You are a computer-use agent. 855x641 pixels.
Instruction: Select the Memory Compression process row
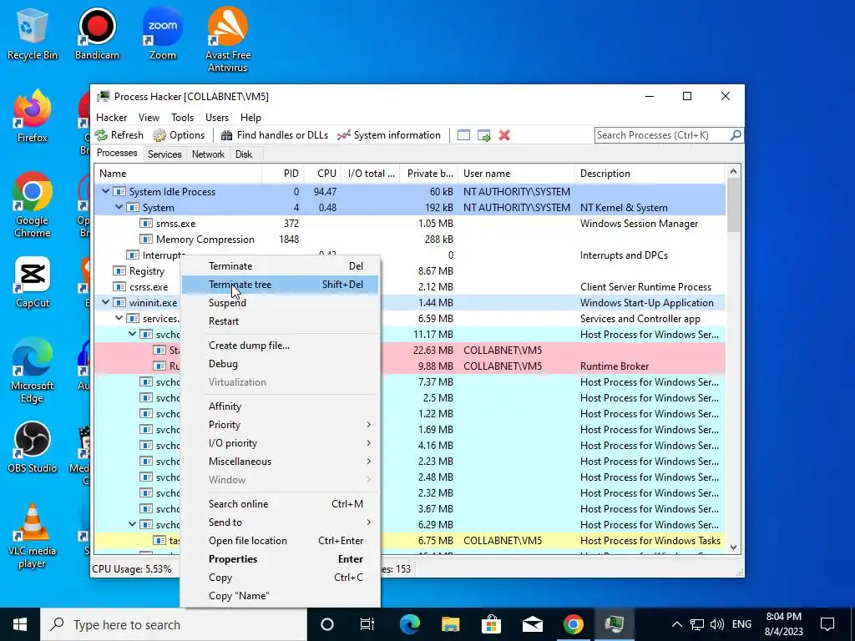[410, 240]
